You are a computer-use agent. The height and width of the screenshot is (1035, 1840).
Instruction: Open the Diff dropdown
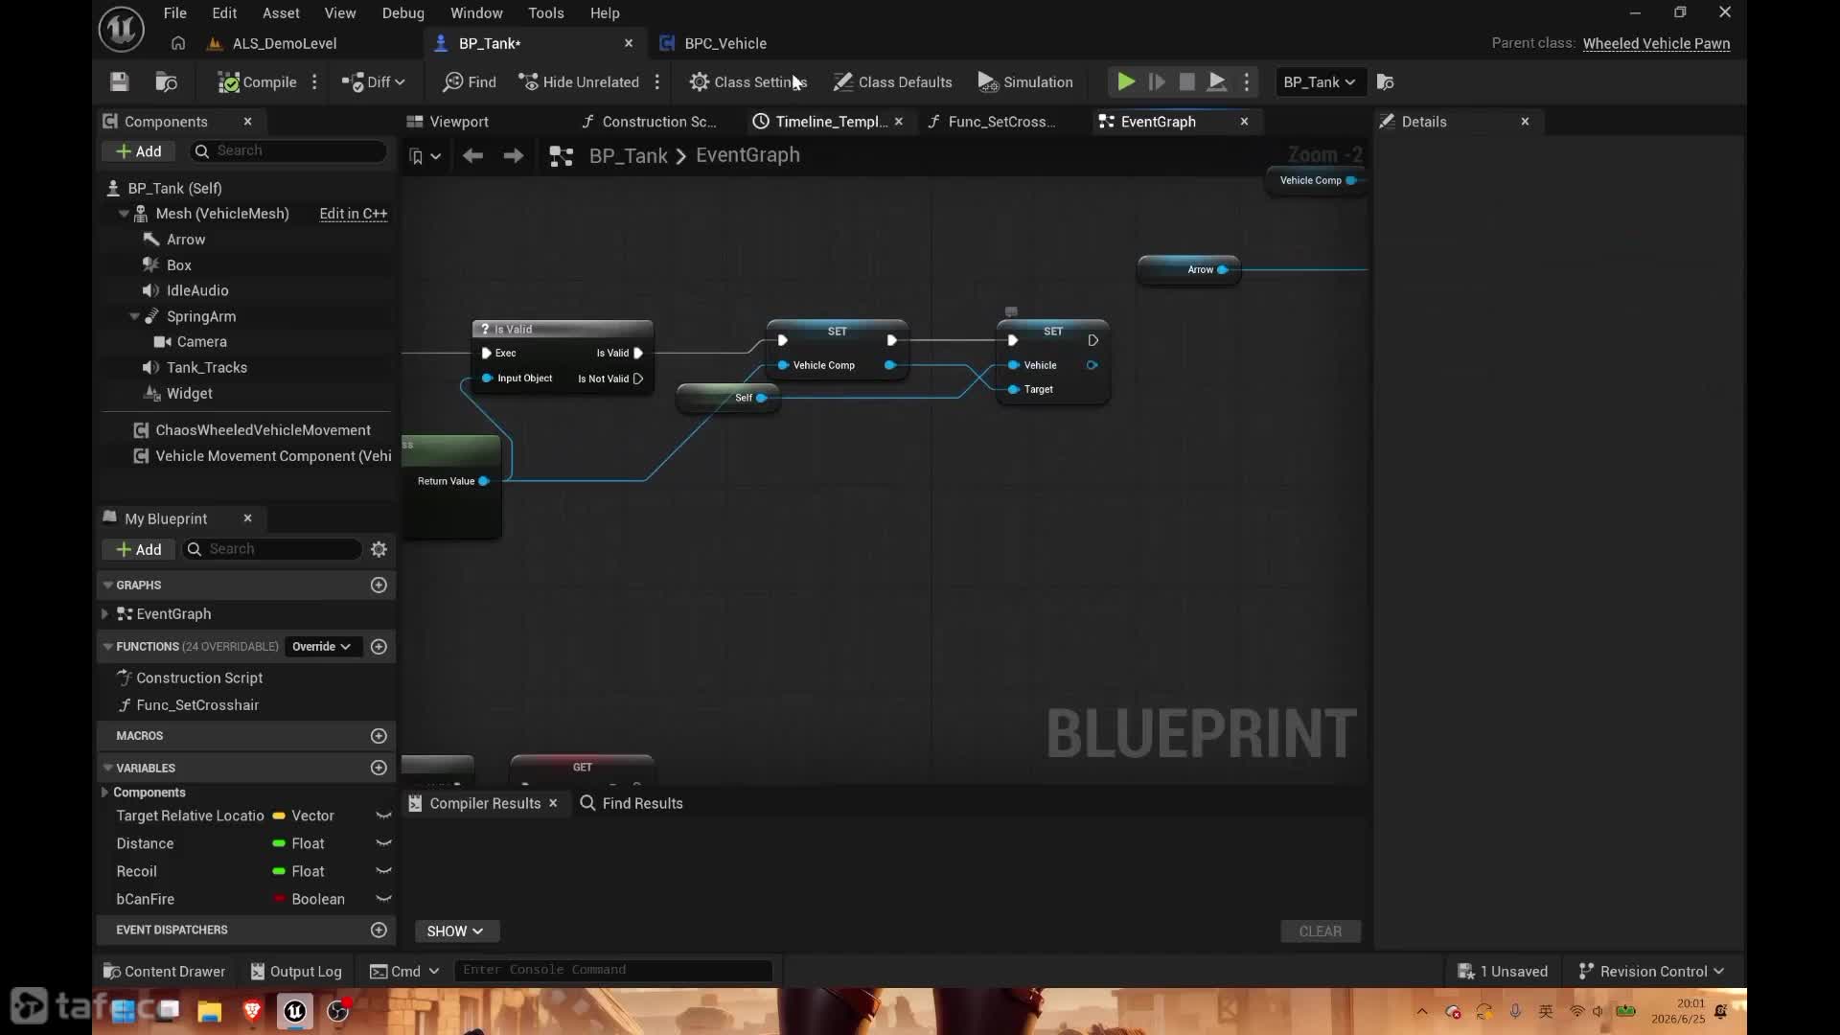click(374, 82)
